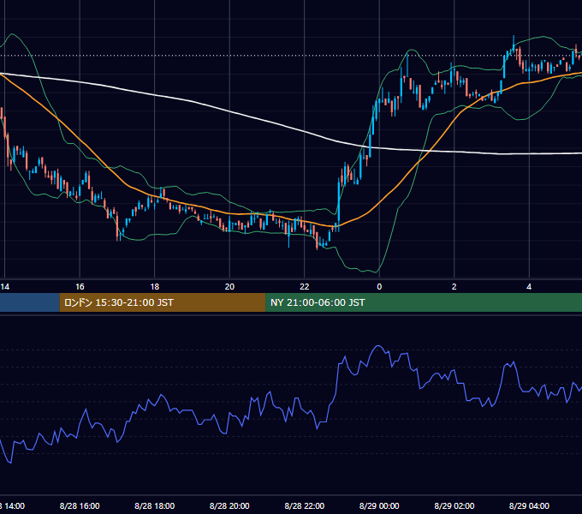Select the ロンドン 15:30-21:00 JST session bar
The width and height of the screenshot is (582, 514).
(163, 302)
